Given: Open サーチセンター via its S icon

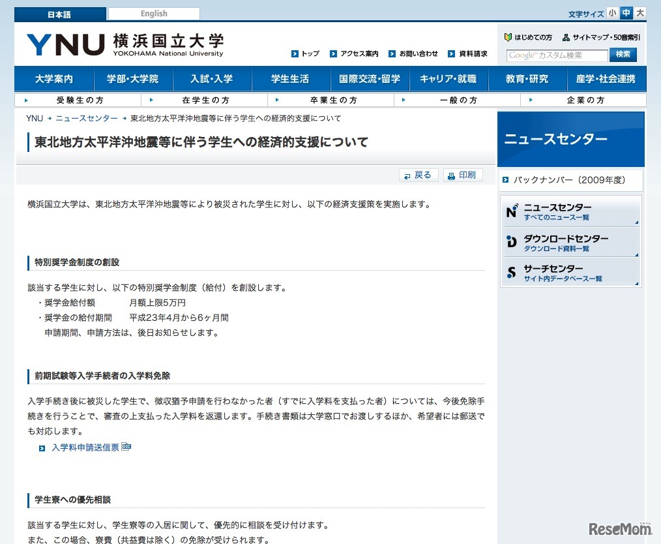Looking at the screenshot, I should pos(512,272).
